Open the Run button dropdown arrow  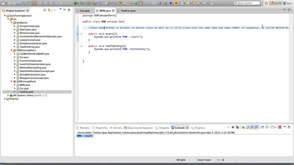click(90, 3)
